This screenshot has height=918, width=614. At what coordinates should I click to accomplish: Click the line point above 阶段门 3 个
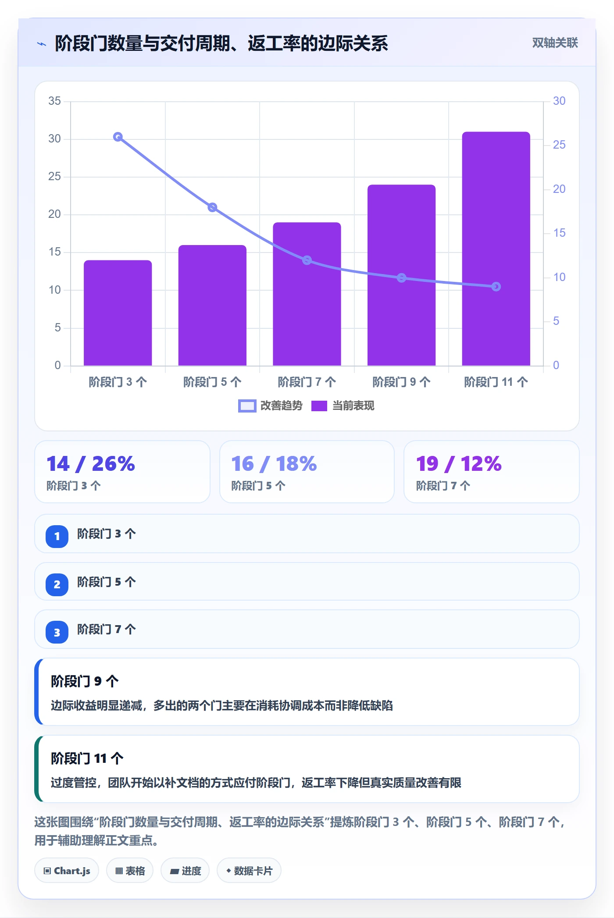point(118,137)
